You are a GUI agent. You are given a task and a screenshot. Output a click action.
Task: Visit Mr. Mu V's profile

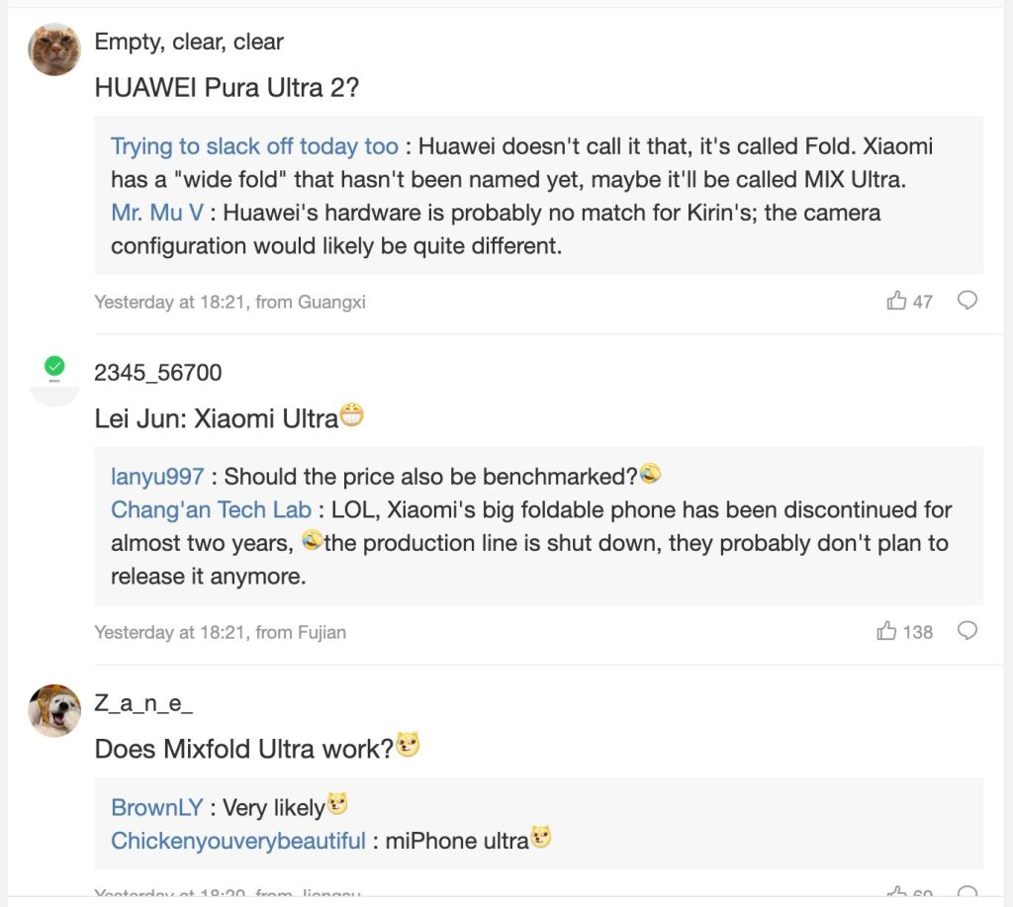pos(156,213)
